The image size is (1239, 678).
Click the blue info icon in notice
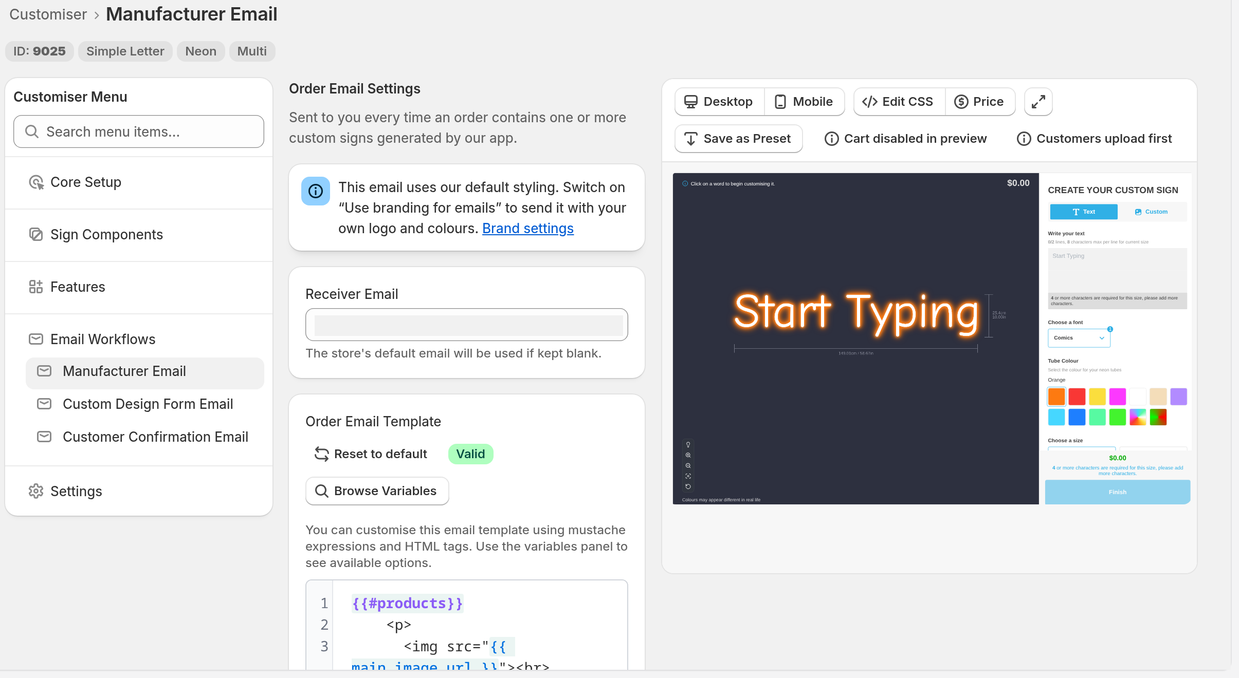[316, 192]
